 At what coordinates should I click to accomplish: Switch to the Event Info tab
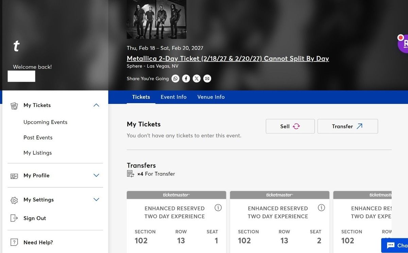[x=173, y=97]
